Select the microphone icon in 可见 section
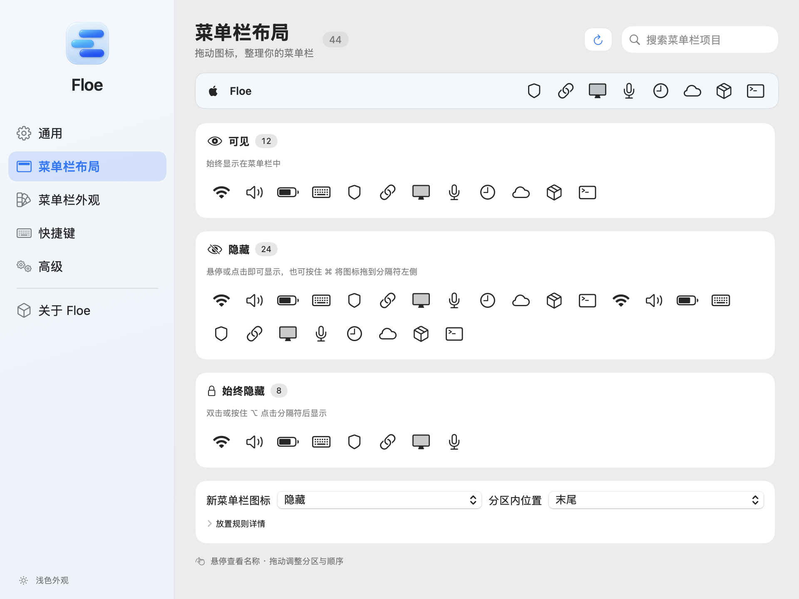This screenshot has height=599, width=799. pos(454,192)
